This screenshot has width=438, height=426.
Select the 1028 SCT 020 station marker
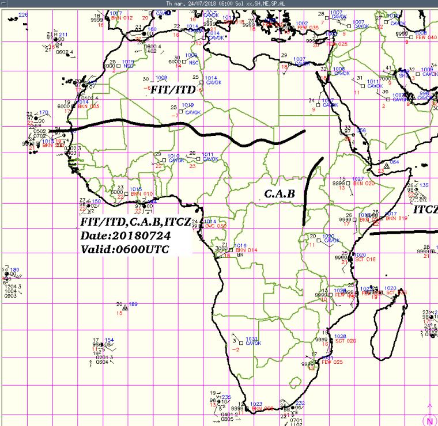337,338
